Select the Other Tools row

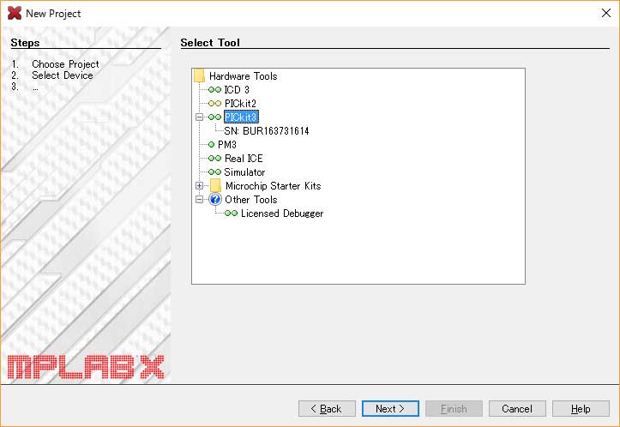point(251,199)
